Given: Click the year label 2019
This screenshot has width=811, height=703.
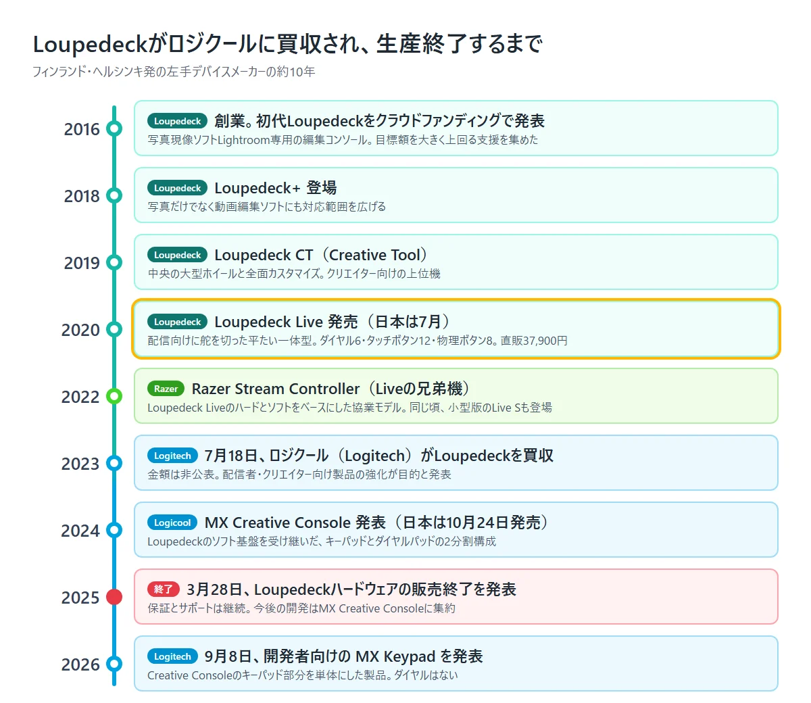Looking at the screenshot, I should (82, 263).
